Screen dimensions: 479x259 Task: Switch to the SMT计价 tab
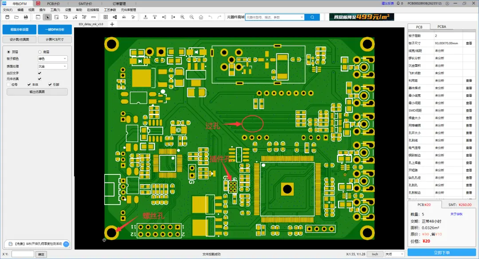85,4
